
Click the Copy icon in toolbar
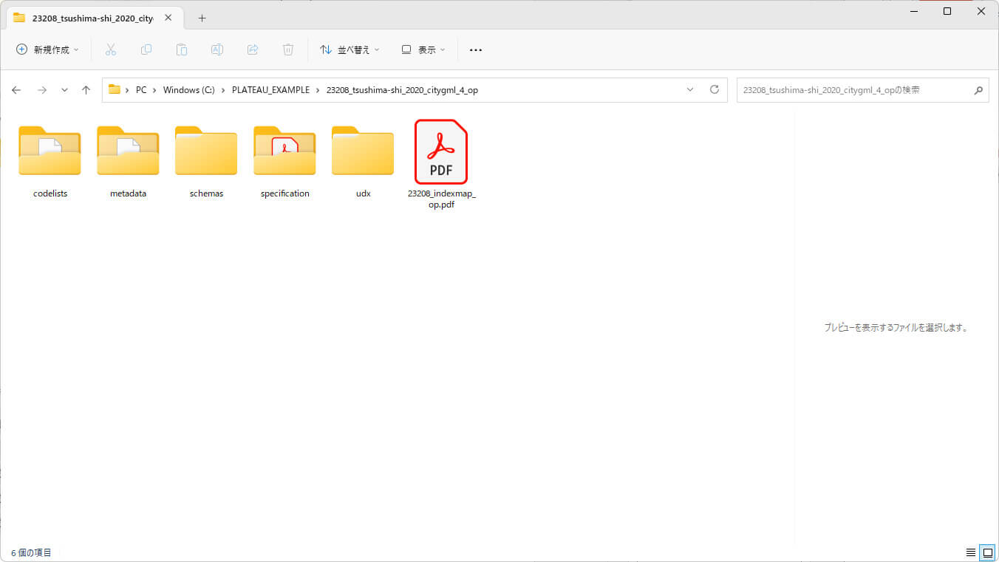click(146, 49)
